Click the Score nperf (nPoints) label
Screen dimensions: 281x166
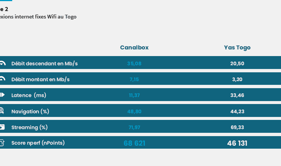(38, 143)
